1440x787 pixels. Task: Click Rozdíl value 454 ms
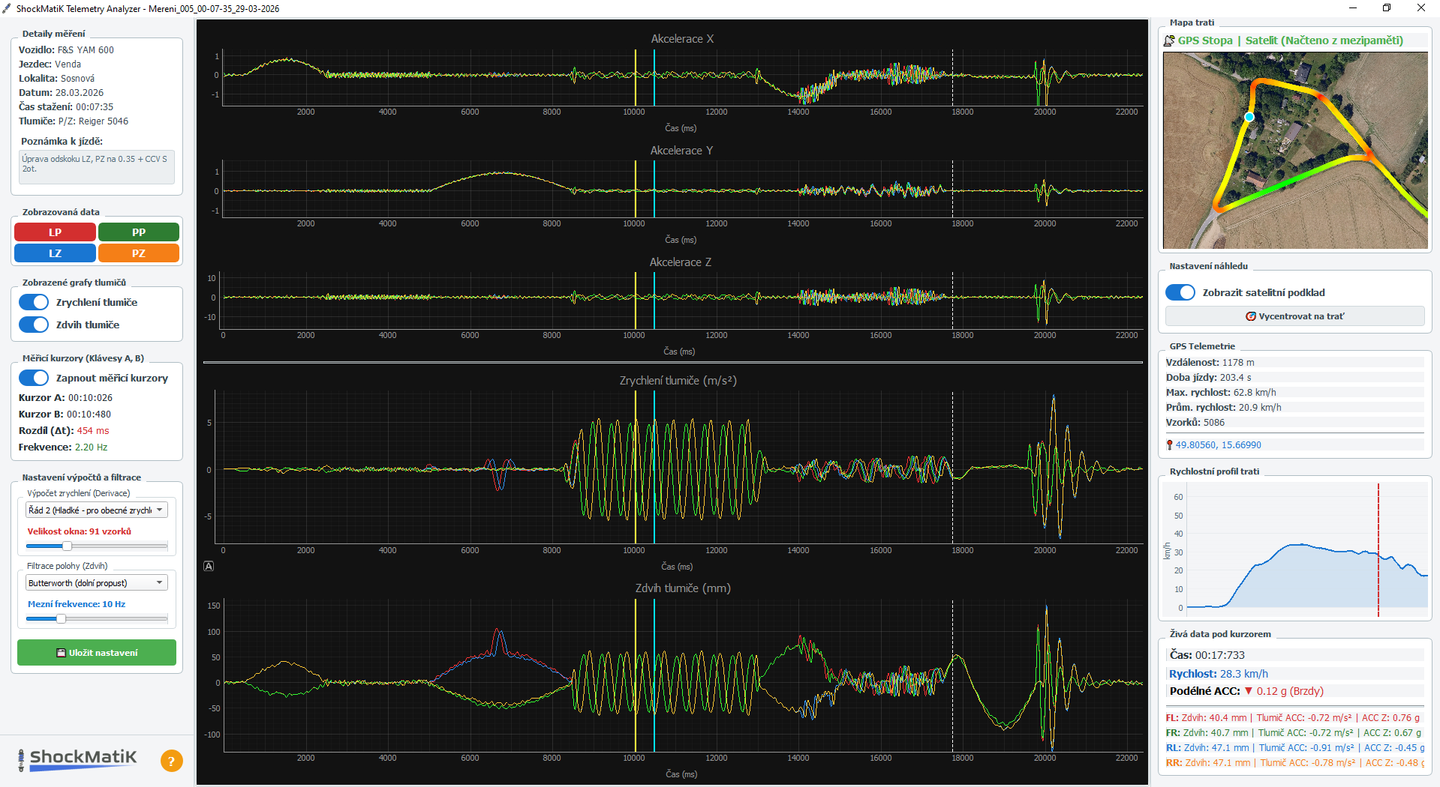click(93, 431)
